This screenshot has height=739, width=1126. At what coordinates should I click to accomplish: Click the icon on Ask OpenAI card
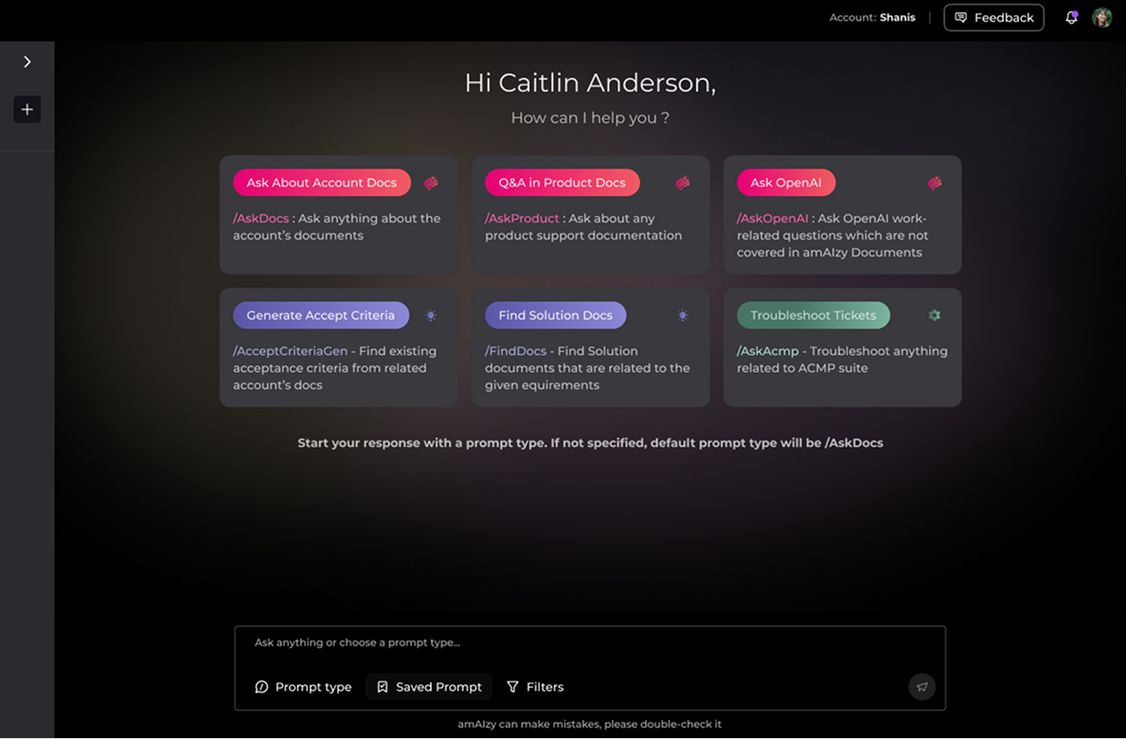(935, 183)
